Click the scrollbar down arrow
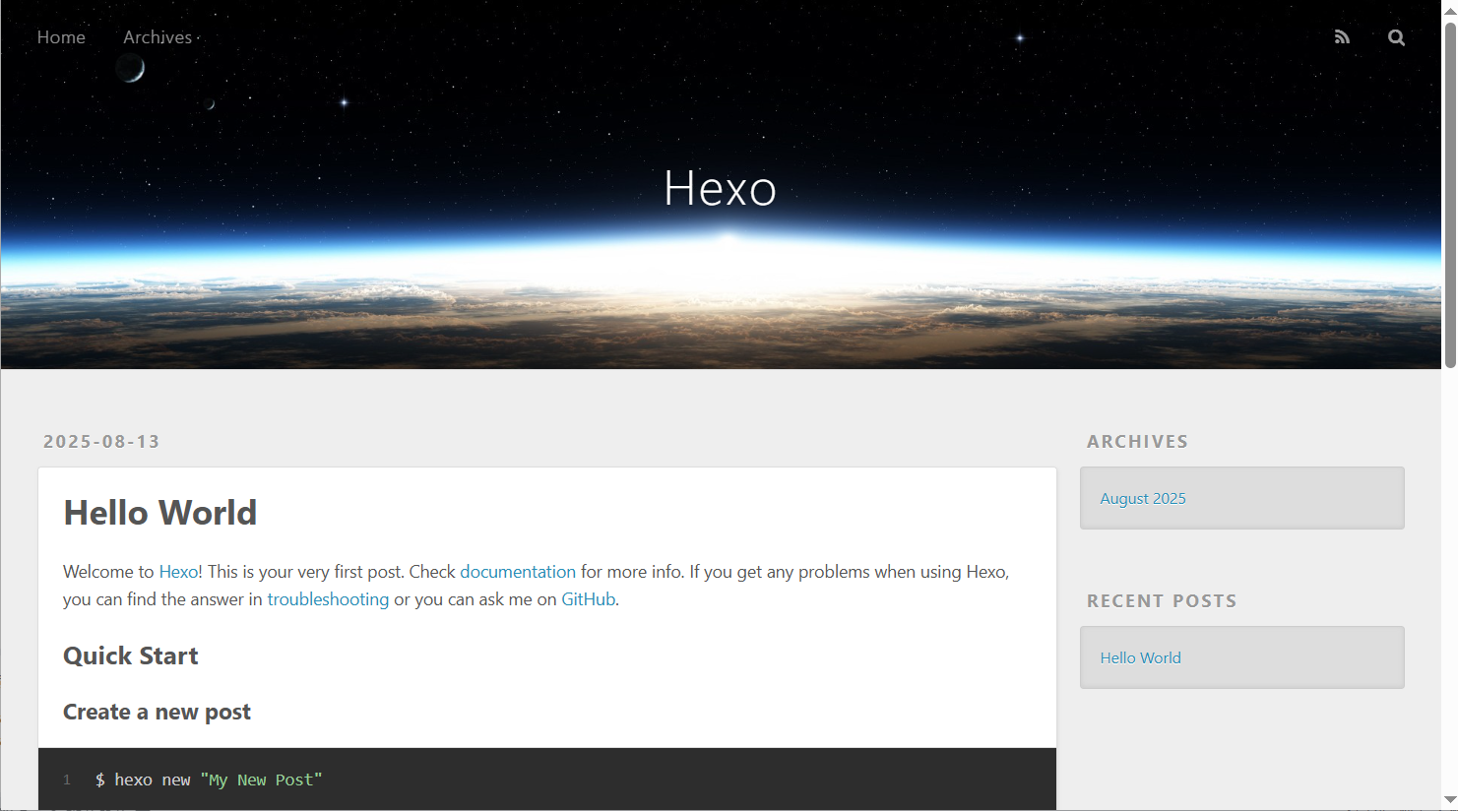 1449,800
